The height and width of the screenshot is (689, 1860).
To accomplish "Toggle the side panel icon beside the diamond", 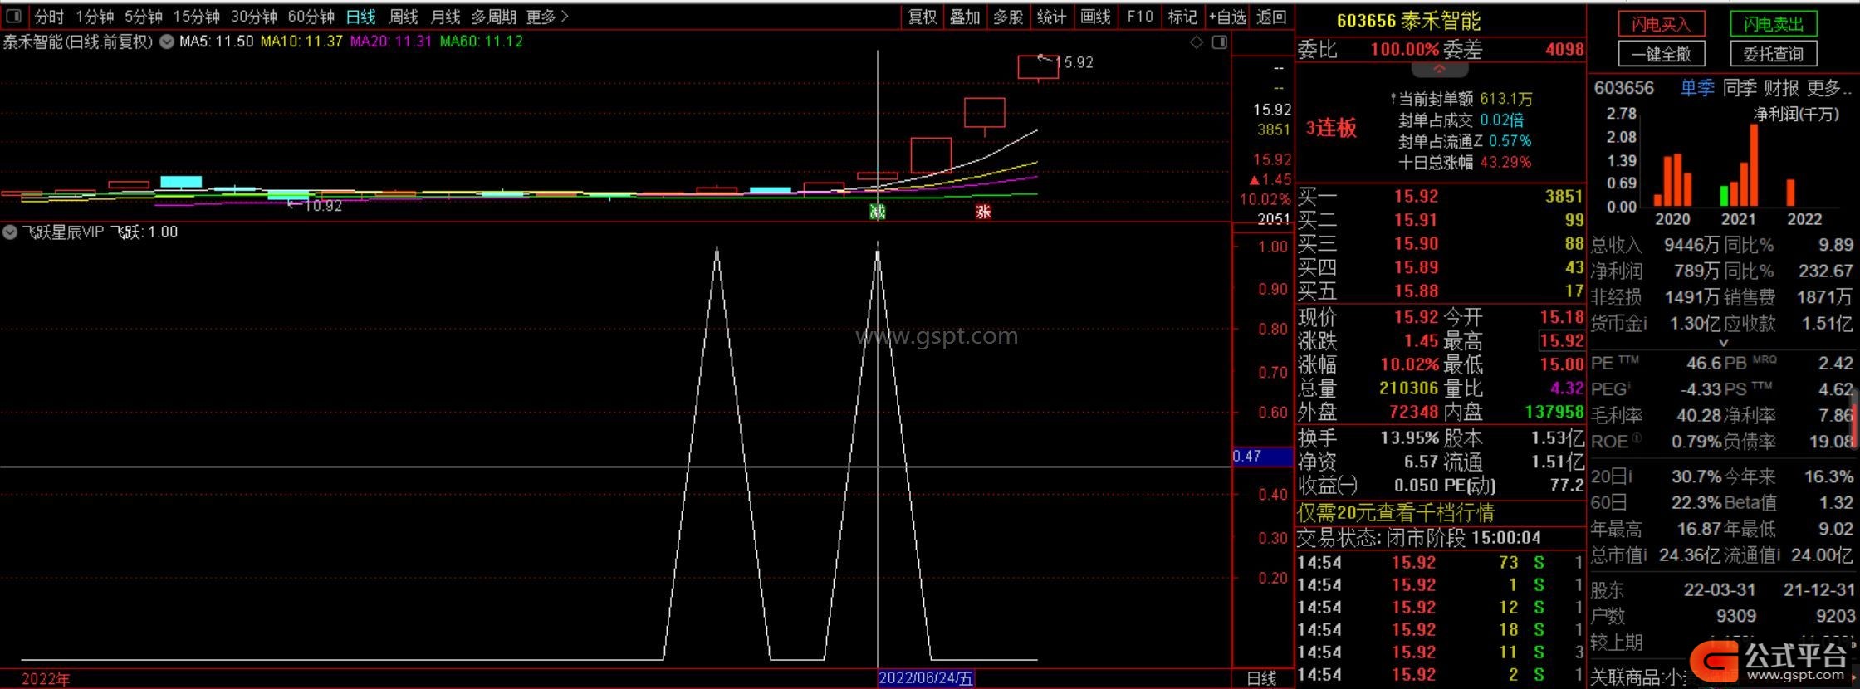I will pos(1220,42).
